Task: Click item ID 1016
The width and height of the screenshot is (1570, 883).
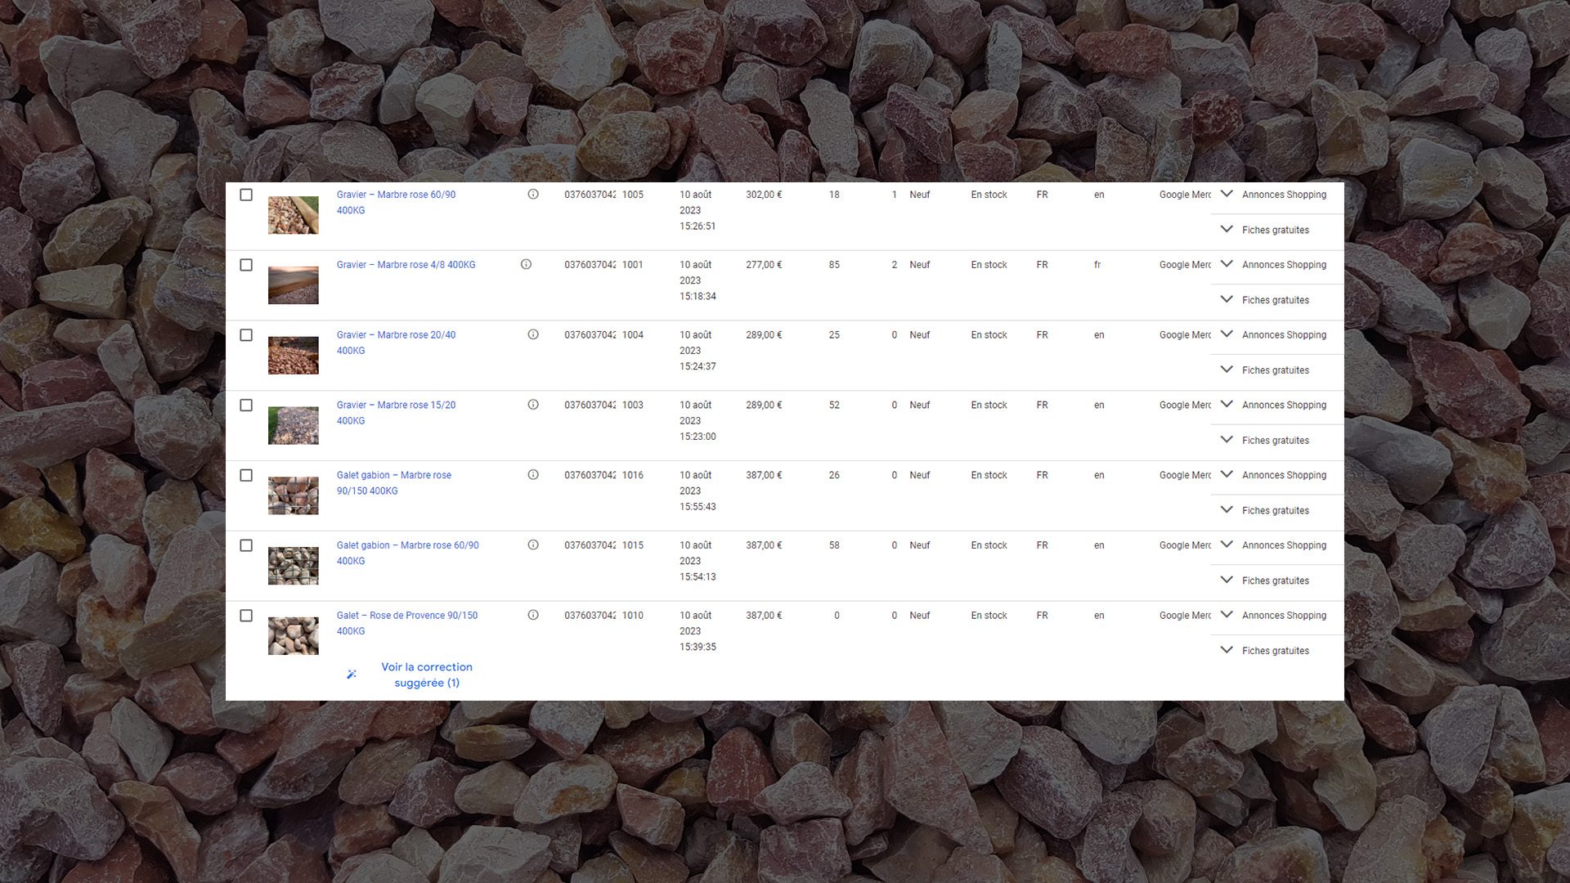Action: 633,475
